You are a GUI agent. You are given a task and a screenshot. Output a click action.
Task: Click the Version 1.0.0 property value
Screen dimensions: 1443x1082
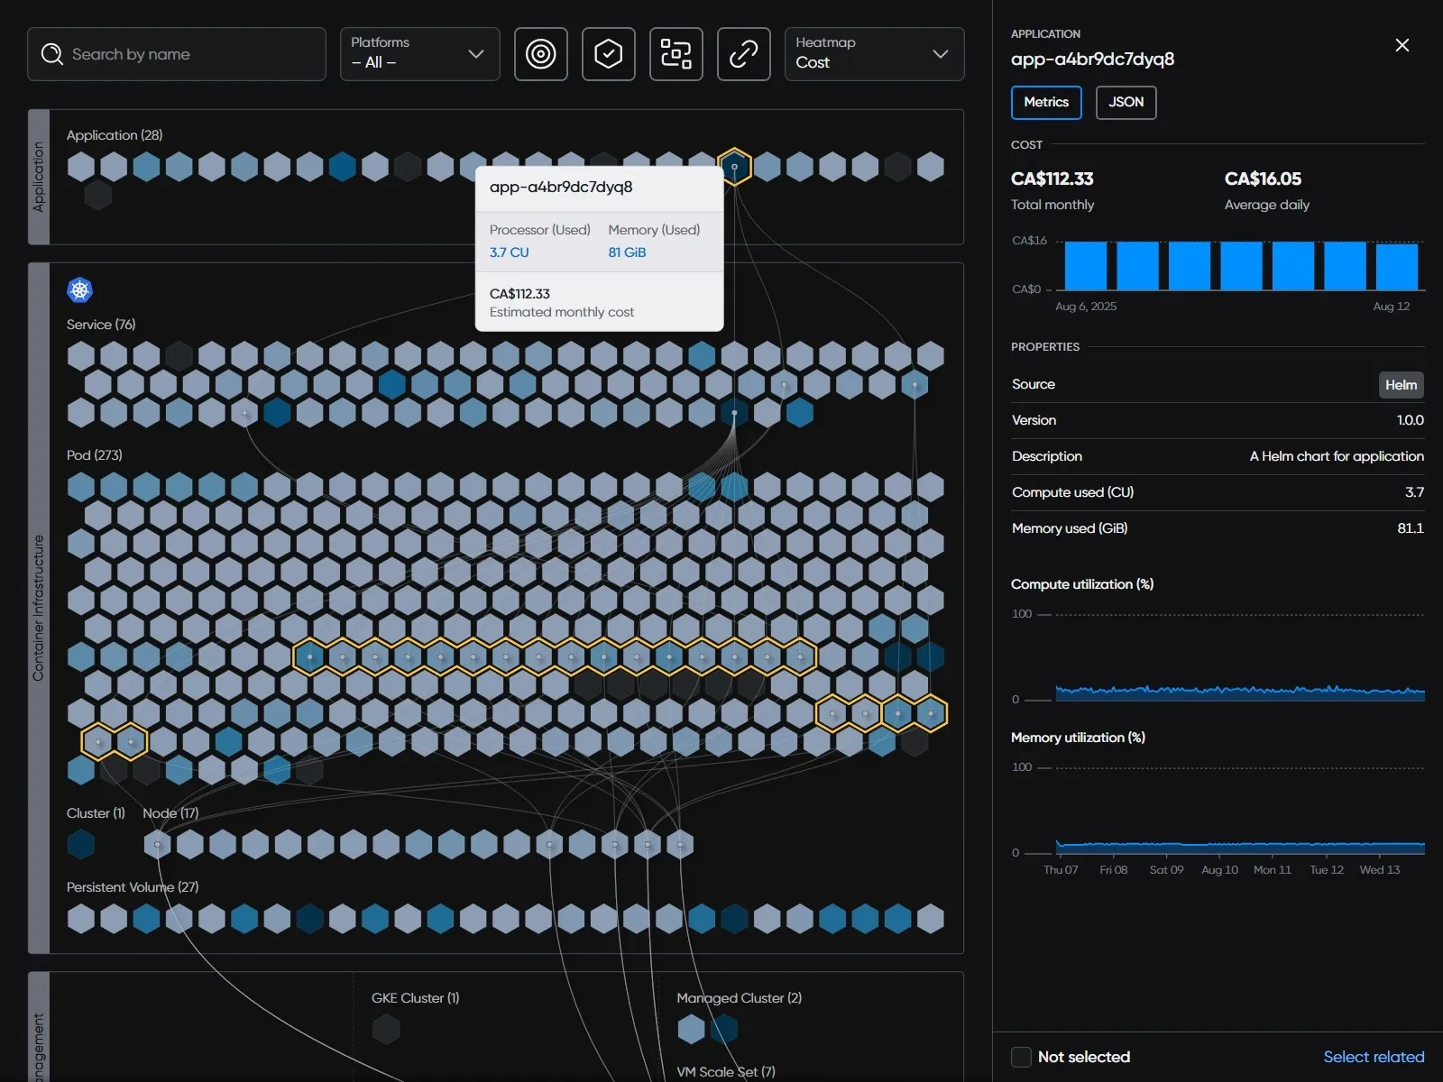1410,420
